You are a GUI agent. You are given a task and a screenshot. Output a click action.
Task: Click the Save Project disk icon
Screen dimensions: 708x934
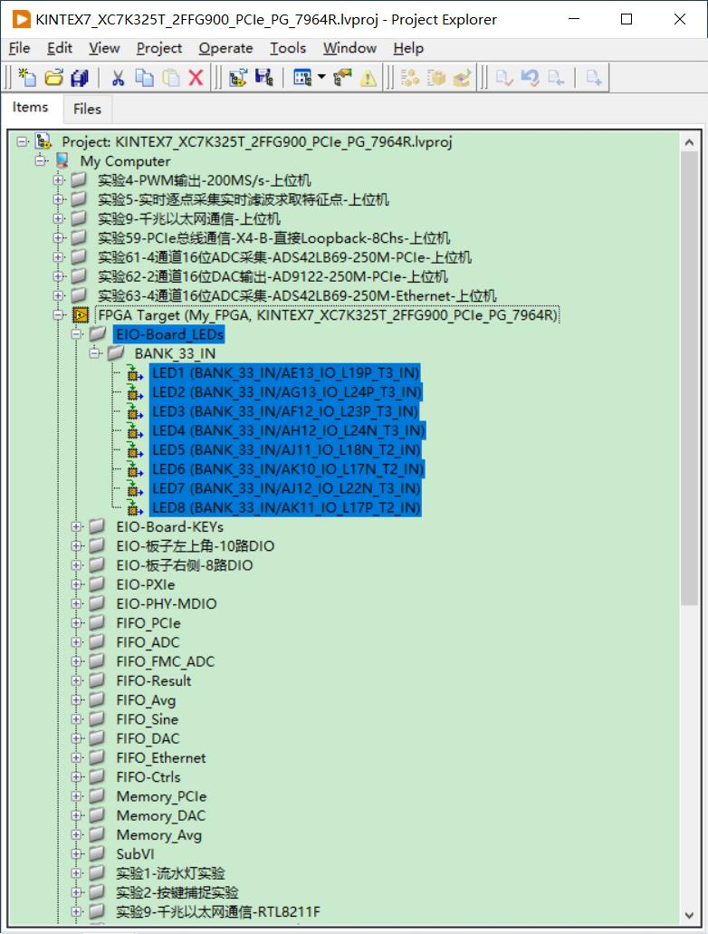pos(263,77)
